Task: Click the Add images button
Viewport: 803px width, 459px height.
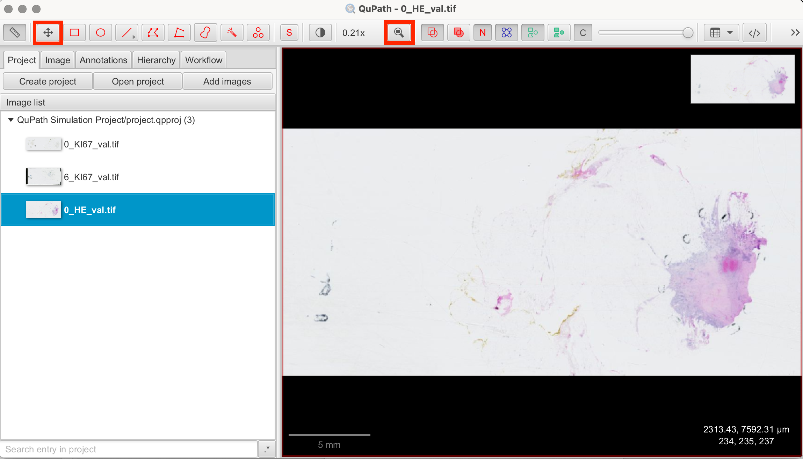Action: 227,81
